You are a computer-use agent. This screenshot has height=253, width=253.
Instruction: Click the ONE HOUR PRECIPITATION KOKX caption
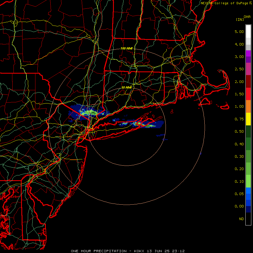point(128,251)
